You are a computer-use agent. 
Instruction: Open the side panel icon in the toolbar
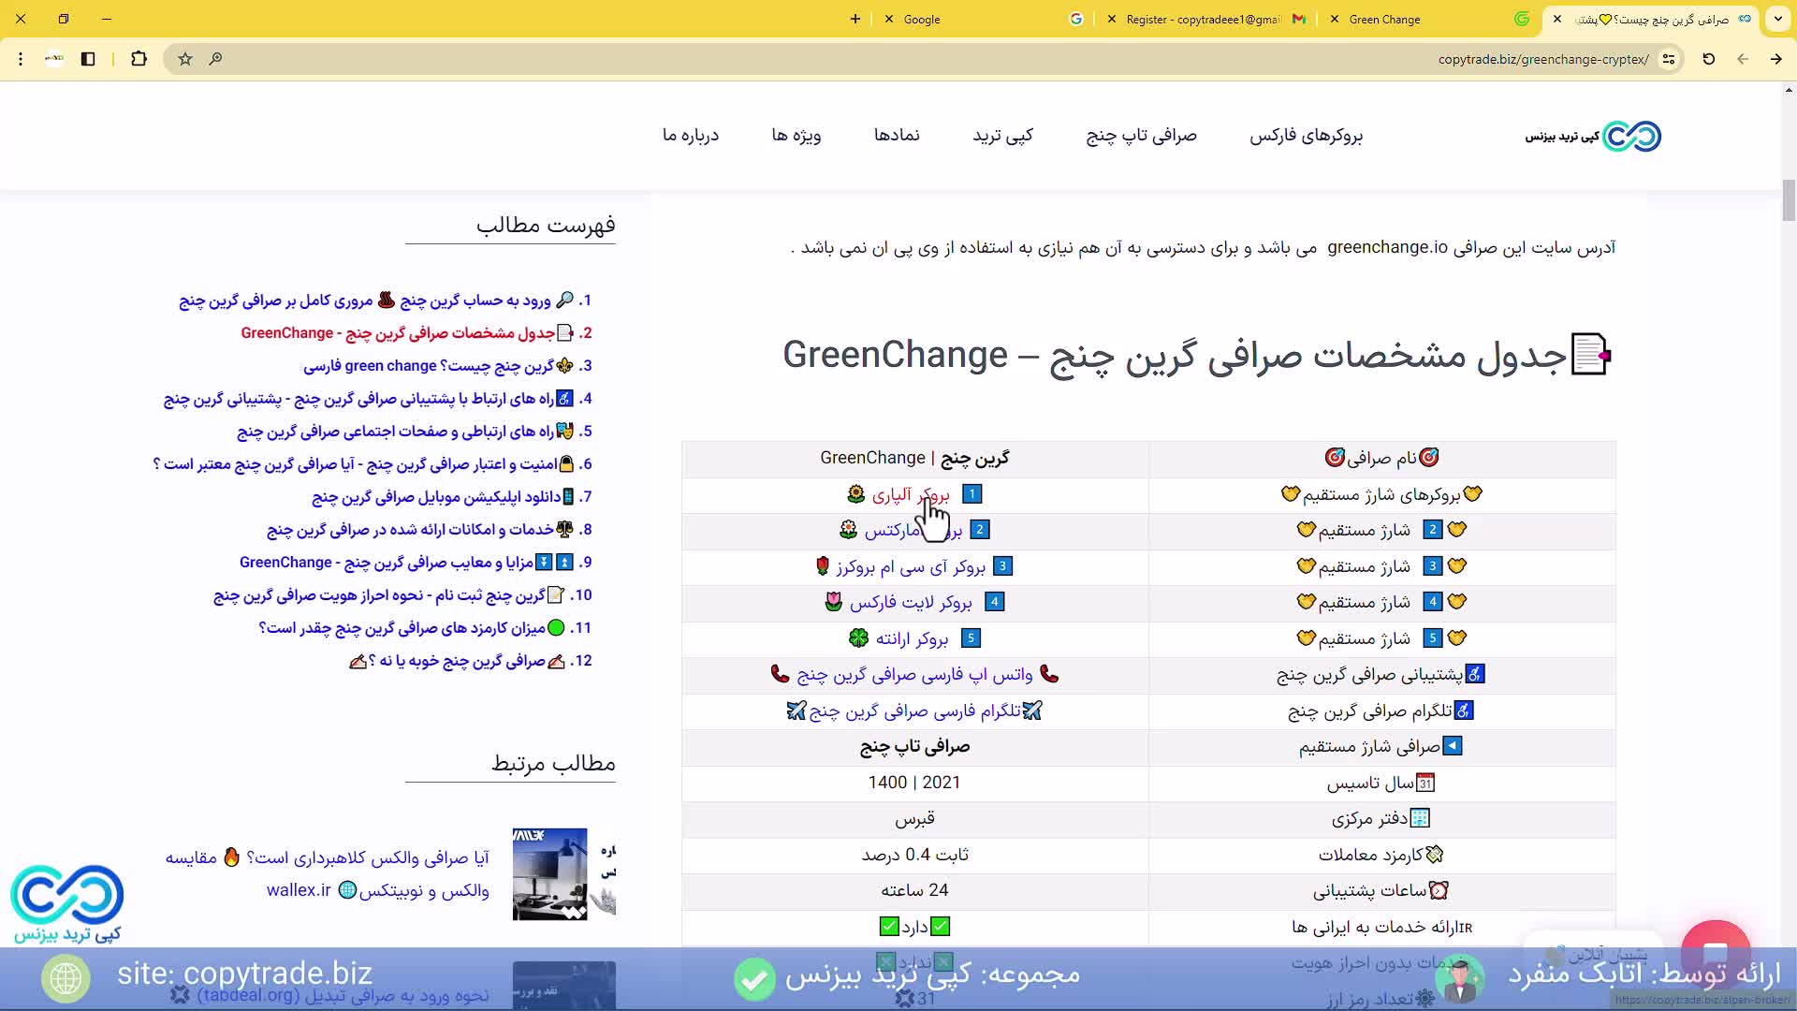pos(88,59)
